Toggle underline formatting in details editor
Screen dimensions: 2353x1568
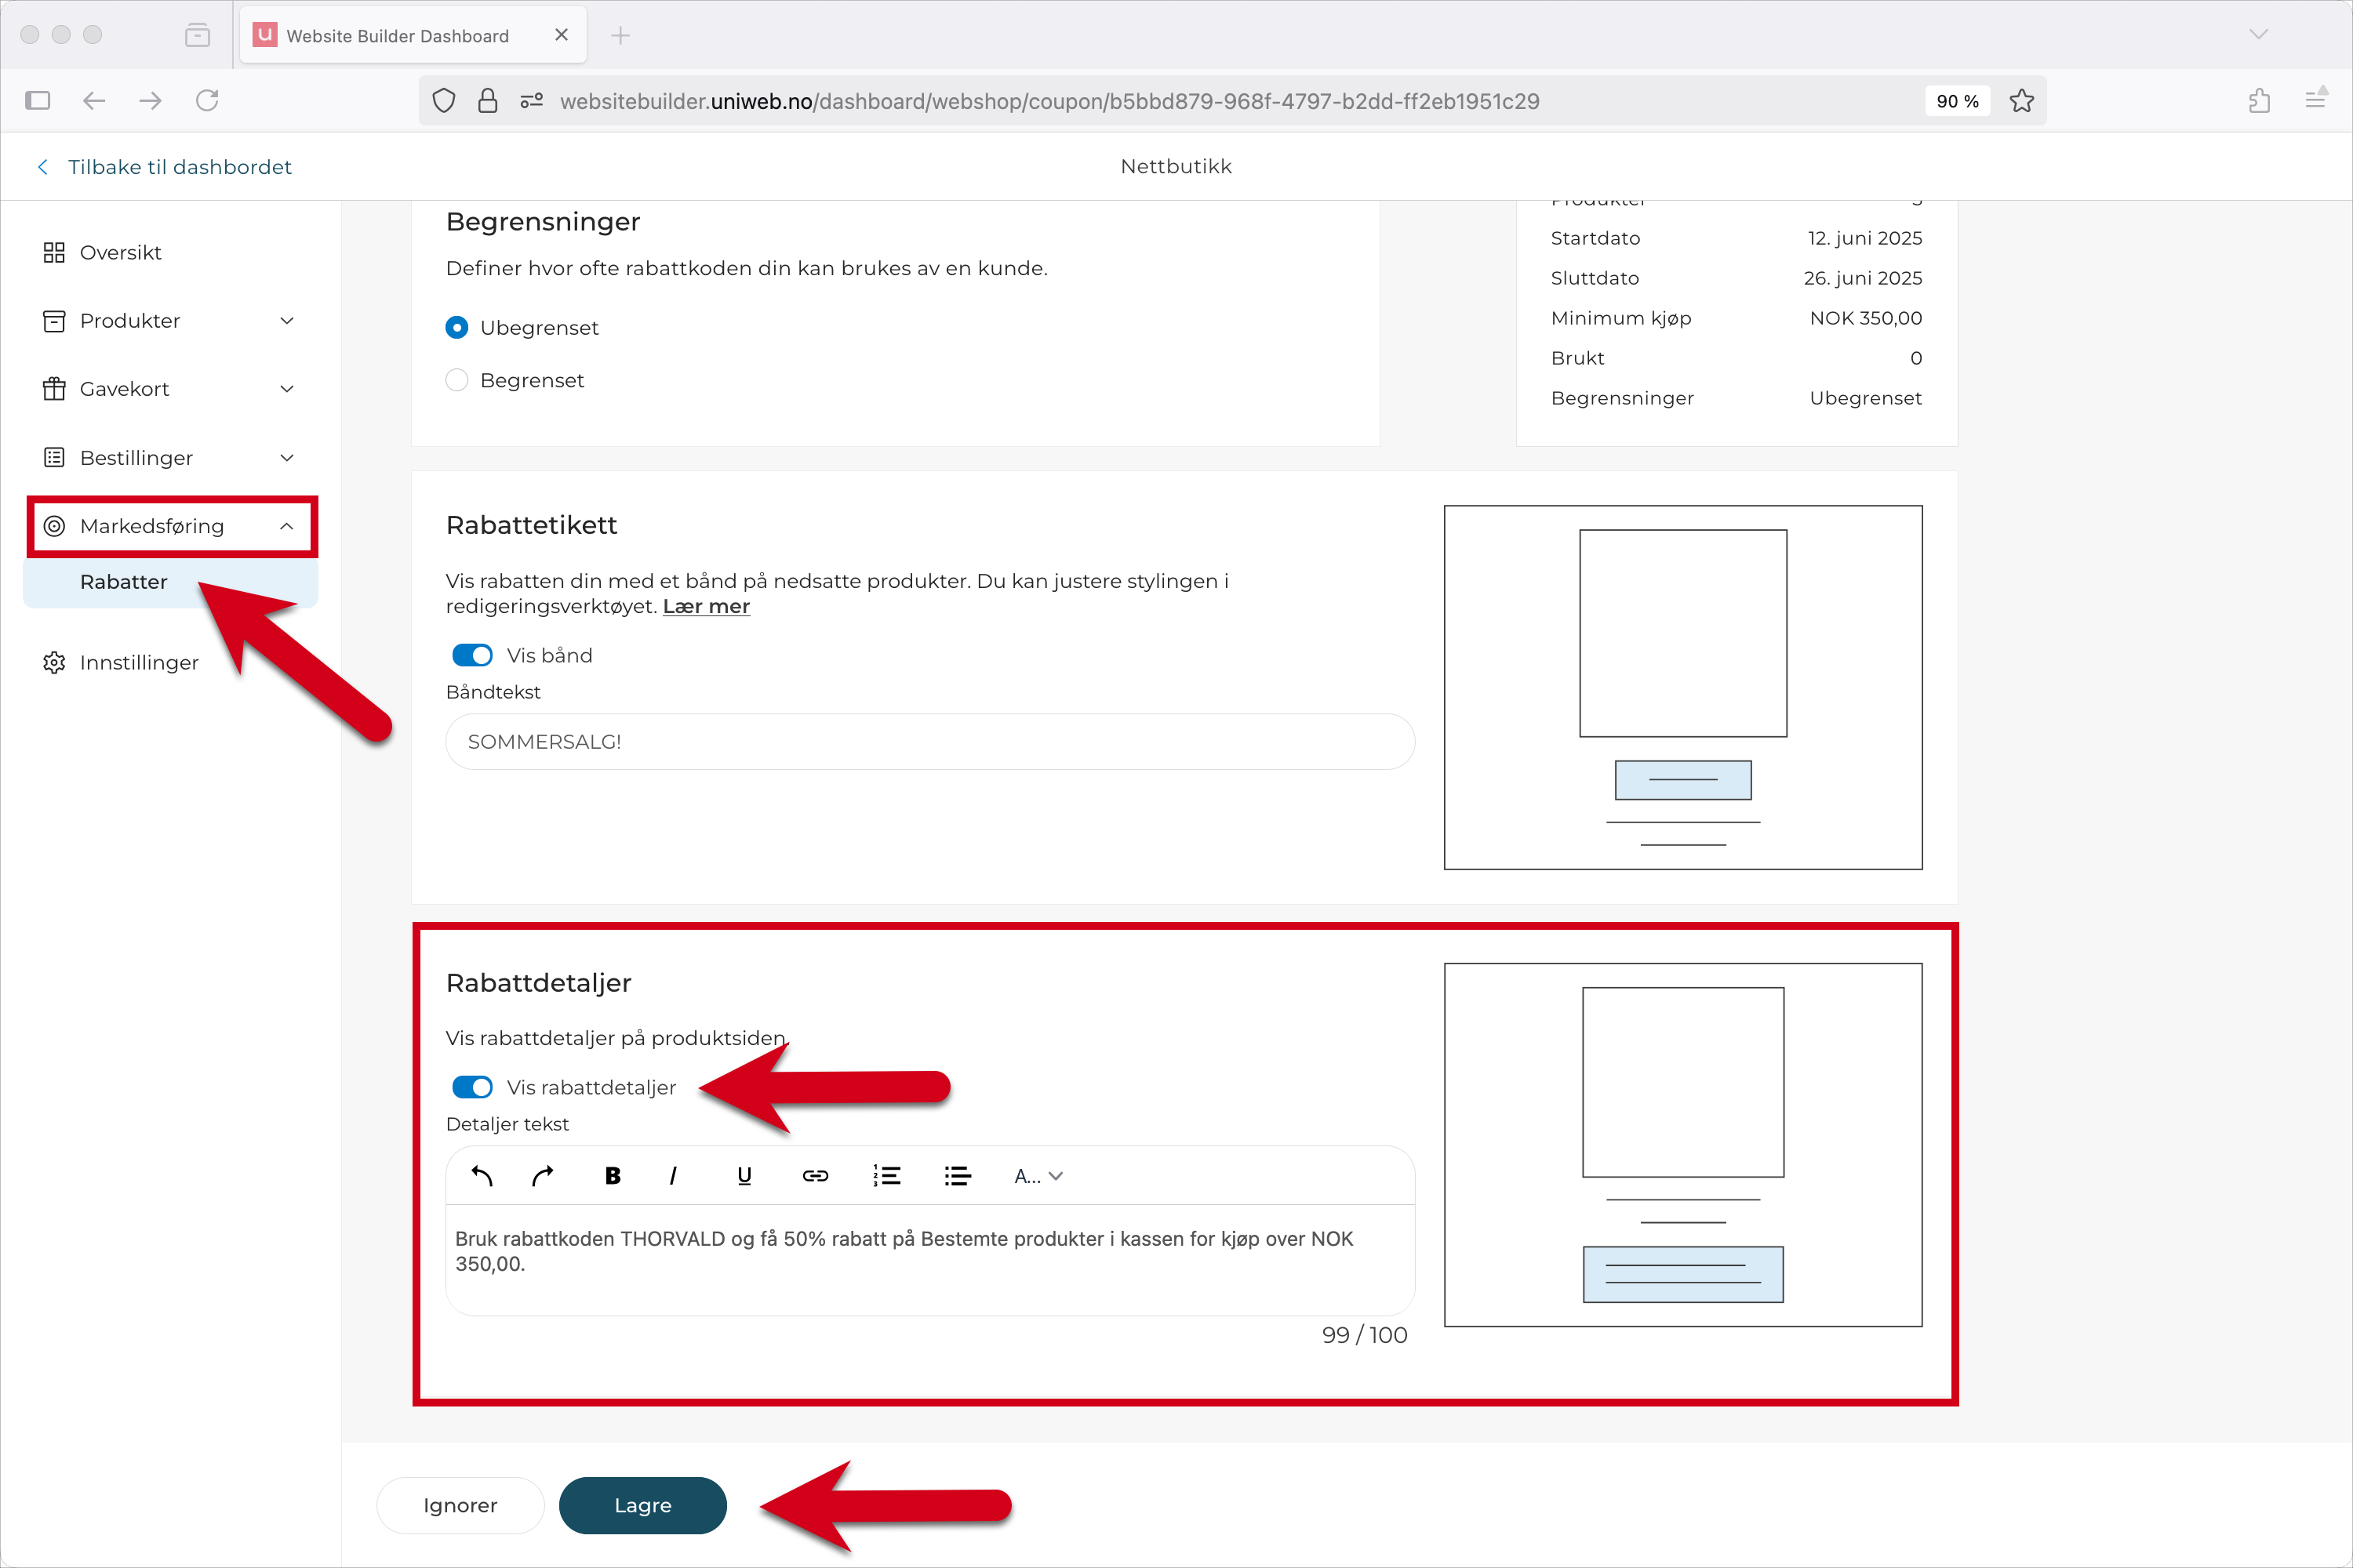coord(744,1176)
